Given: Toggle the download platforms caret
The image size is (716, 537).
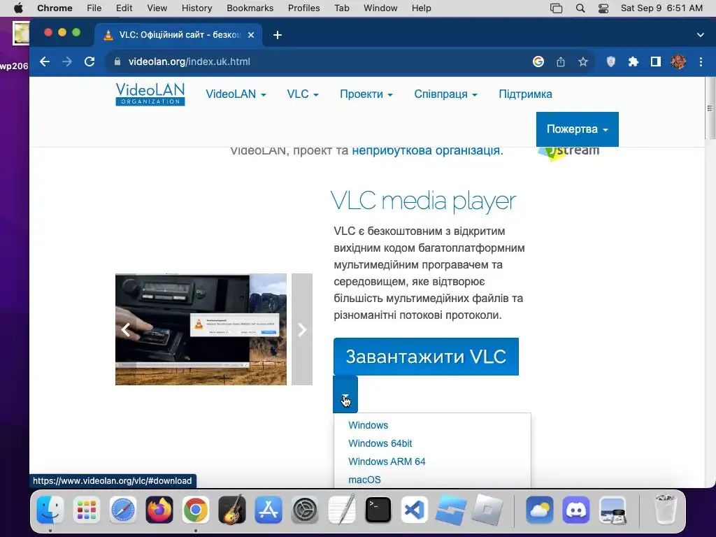Looking at the screenshot, I should pos(345,396).
